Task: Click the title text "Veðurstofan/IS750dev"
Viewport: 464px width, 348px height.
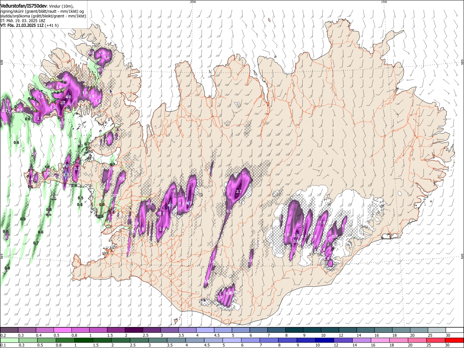Action: (24, 6)
